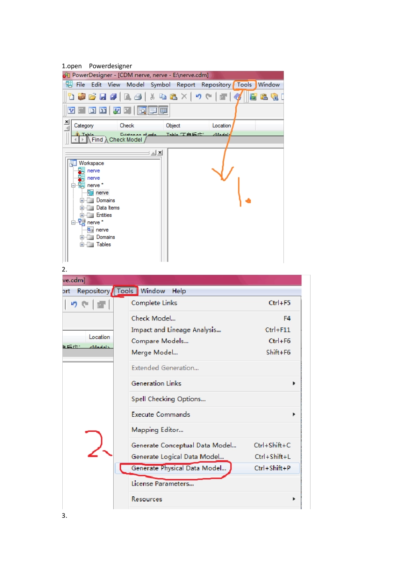Open the Model menu

[x=135, y=84]
